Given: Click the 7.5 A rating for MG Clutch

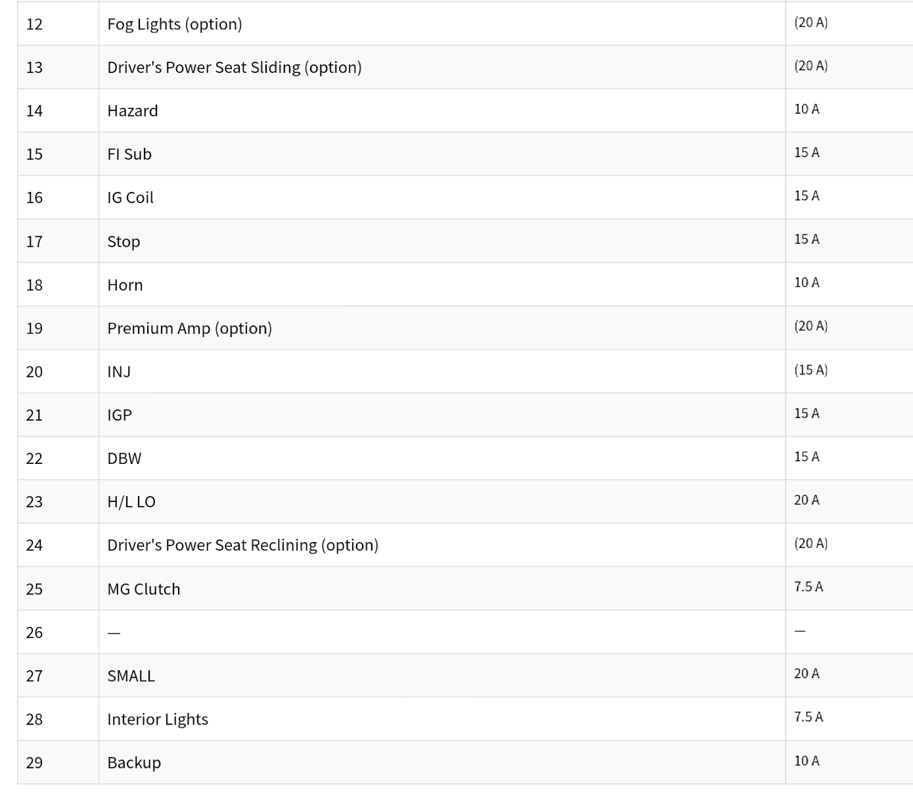Looking at the screenshot, I should pos(808,587).
